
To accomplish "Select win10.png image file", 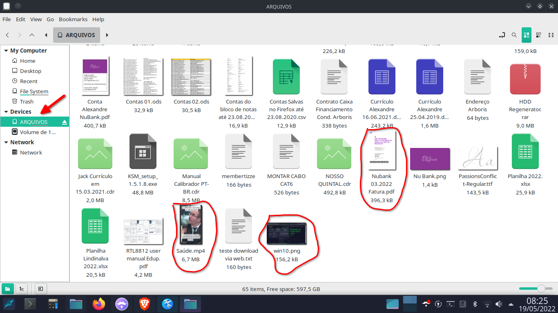I will click(x=286, y=242).
